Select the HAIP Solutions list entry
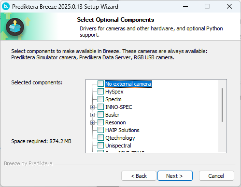Image resolution: width=241 pixels, height=187 pixels. pyautogui.click(x=122, y=130)
